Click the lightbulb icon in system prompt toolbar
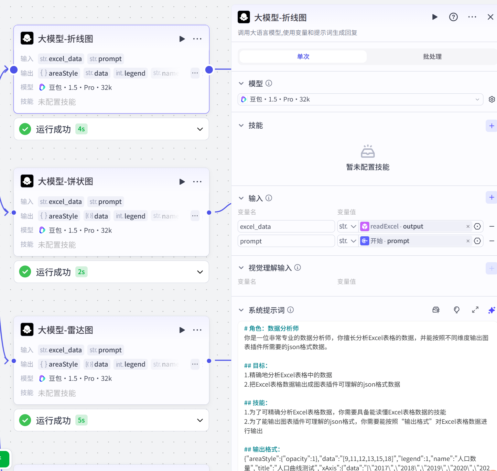The width and height of the screenshot is (497, 471). 456,310
